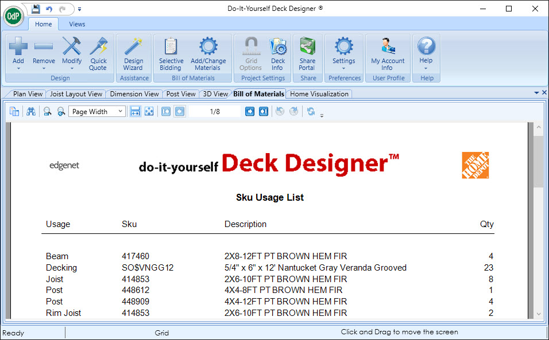The width and height of the screenshot is (549, 340).
Task: Open the quick access toolbar customize arrow
Action: [x=79, y=9]
